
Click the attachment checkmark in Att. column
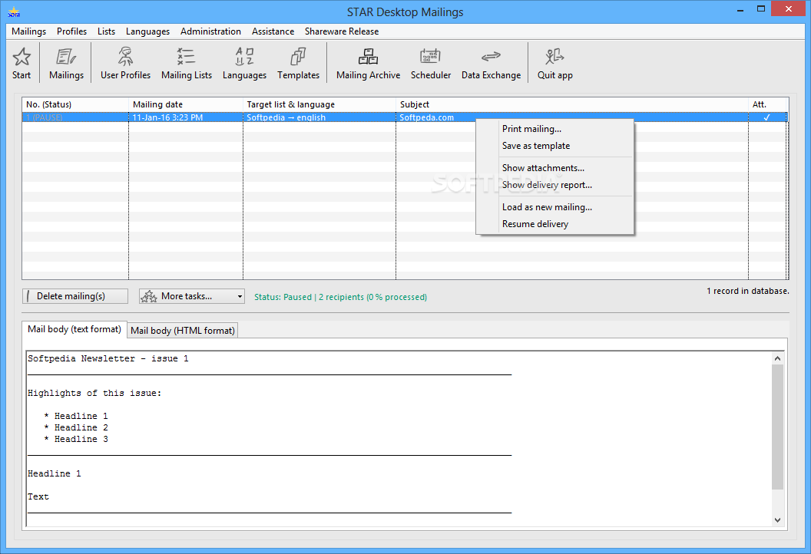coord(766,117)
